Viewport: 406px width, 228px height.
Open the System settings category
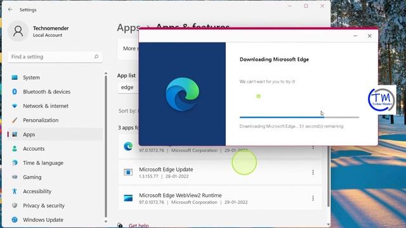tap(55, 77)
